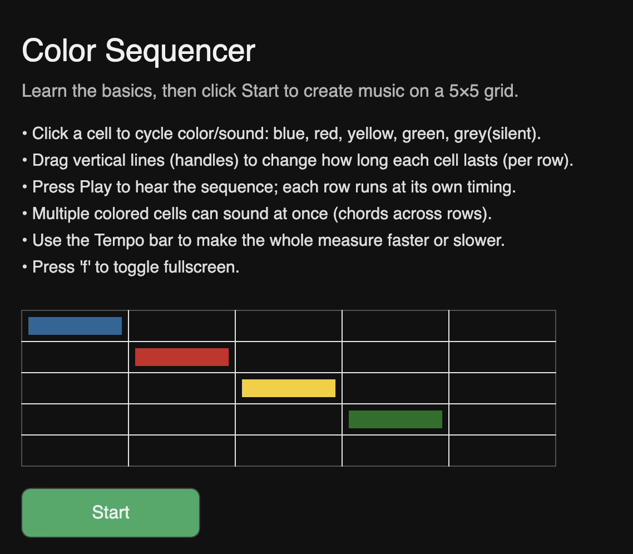The image size is (633, 554).
Task: Cycle the blue cell in the top row
Action: 75,326
